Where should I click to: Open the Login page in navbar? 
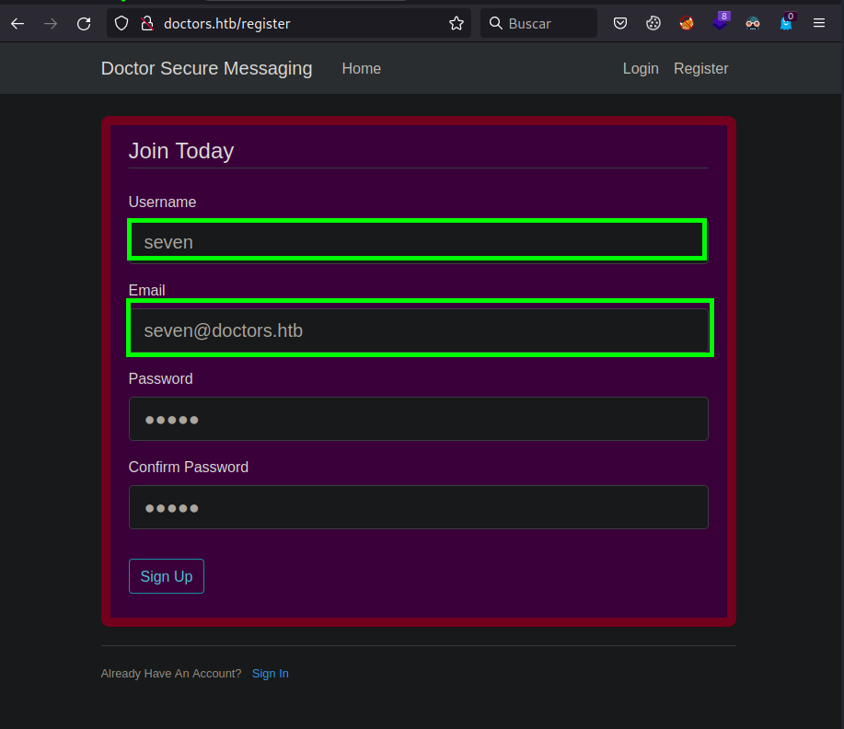[641, 69]
